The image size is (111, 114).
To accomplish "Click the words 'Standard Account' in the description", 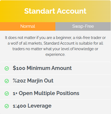I will (x=59, y=43).
